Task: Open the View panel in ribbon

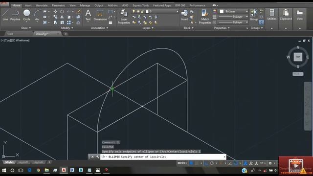Action: 300,15
